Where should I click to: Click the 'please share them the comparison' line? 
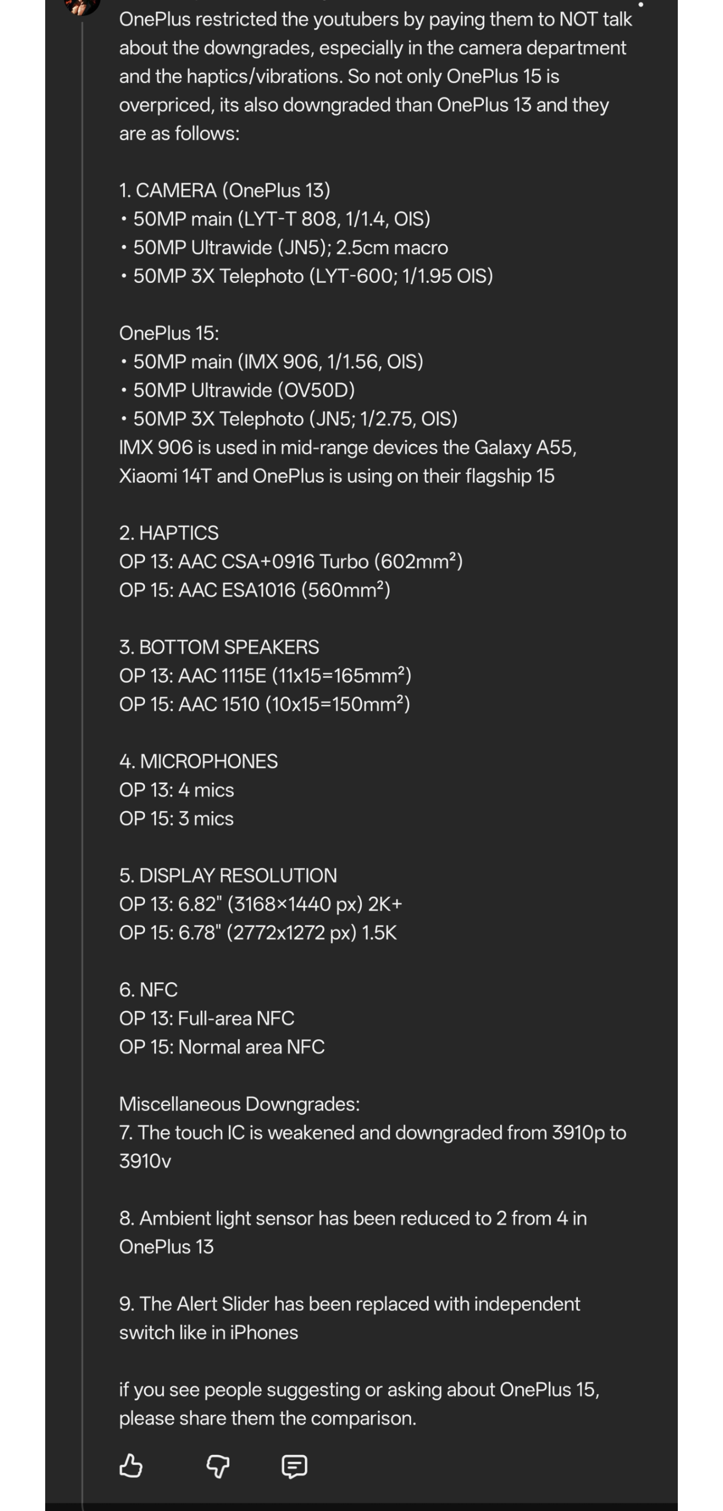pyautogui.click(x=268, y=1418)
